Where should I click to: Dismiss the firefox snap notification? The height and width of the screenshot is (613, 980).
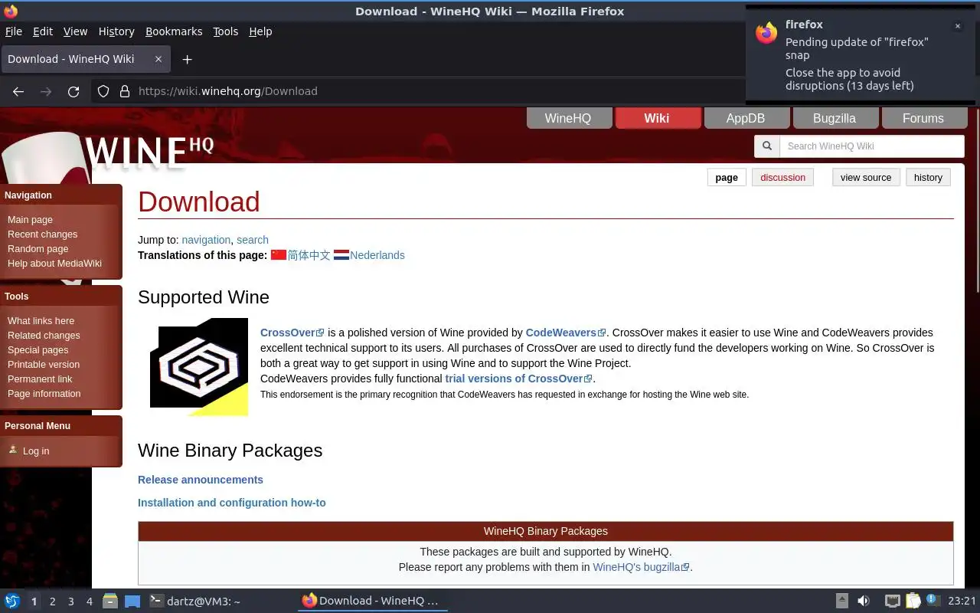957,26
